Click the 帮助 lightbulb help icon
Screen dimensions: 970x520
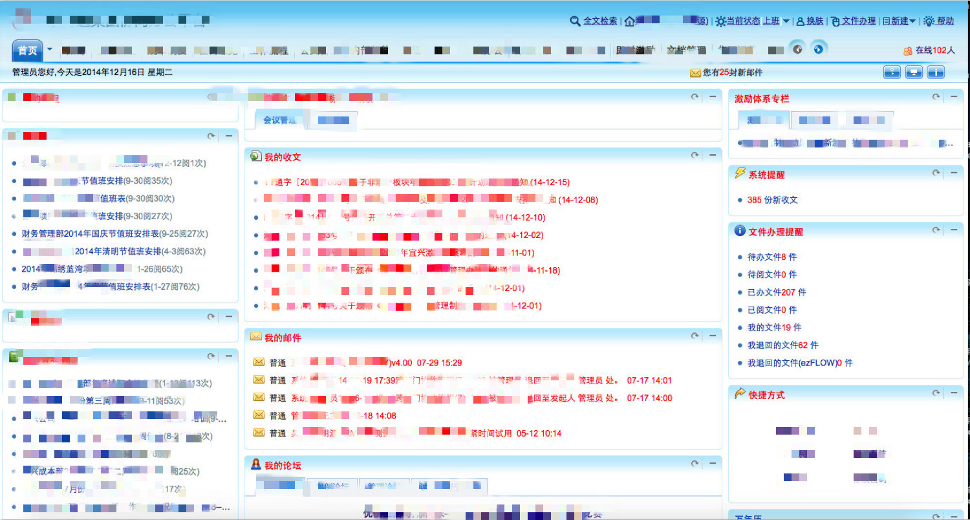(929, 21)
